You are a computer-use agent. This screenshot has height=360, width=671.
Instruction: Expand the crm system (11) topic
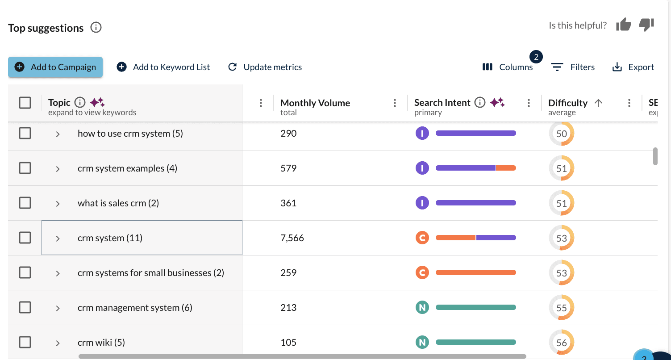58,239
